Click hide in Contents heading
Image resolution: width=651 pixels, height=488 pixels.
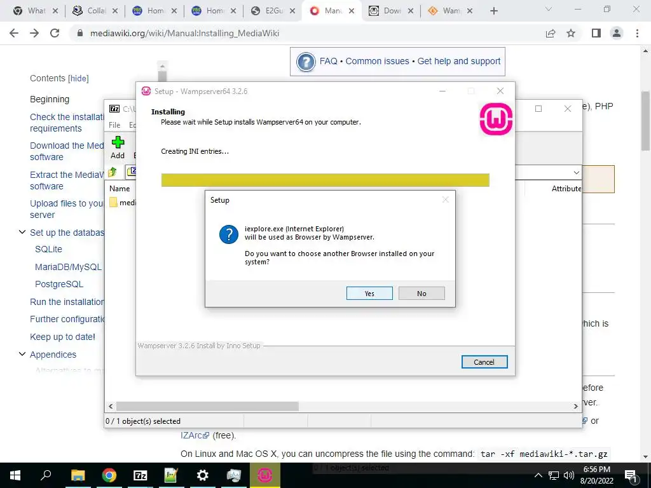pyautogui.click(x=78, y=78)
